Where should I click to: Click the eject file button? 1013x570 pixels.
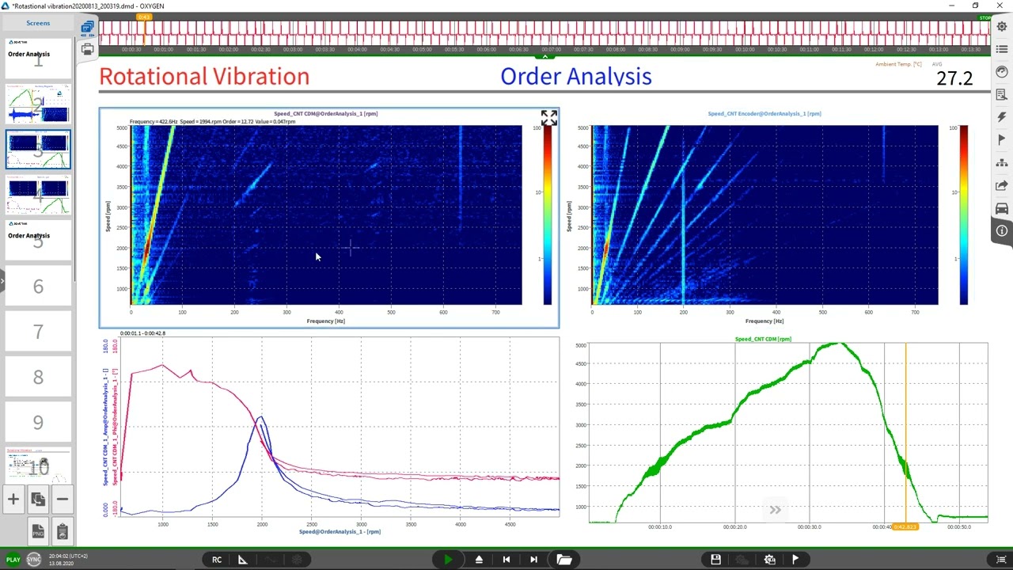tap(479, 560)
